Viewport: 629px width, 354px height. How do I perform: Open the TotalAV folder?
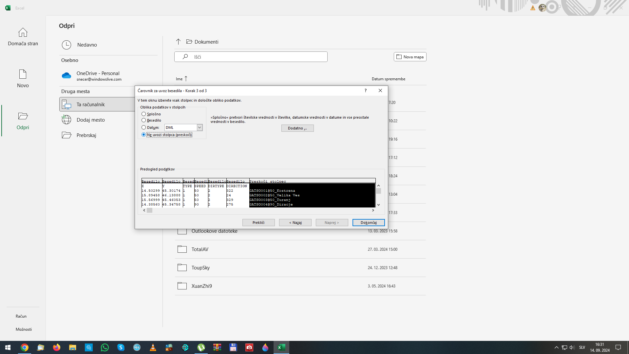tap(300, 249)
